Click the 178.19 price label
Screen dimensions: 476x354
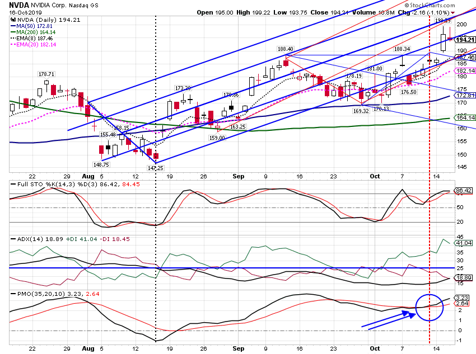[x=354, y=75]
